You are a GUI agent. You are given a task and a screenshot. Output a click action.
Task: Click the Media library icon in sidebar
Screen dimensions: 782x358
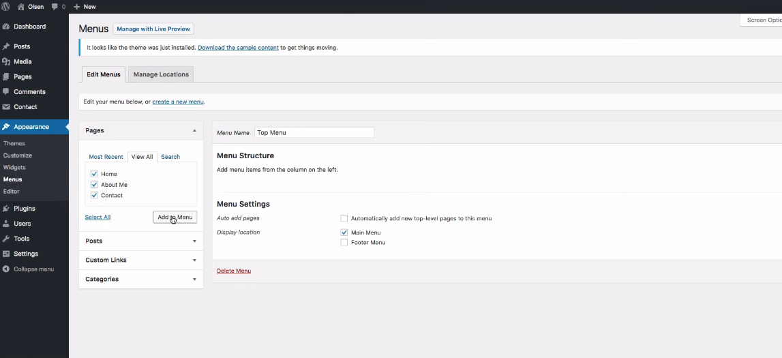click(x=6, y=61)
